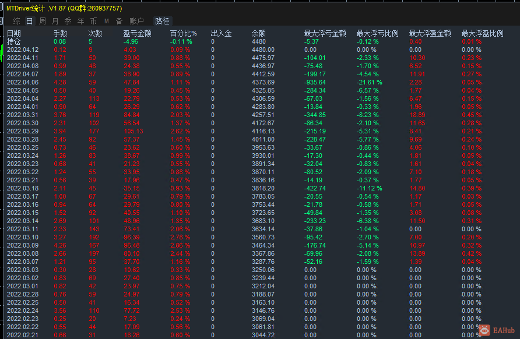Click the MTDriver统计 V1.87 title text
The height and width of the screenshot is (339, 520).
64,8
